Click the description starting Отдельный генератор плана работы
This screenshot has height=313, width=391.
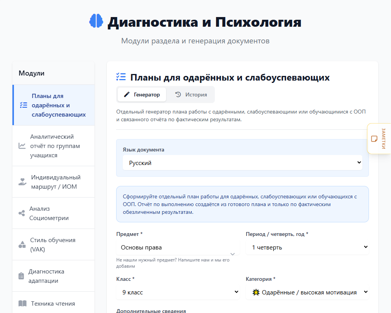pos(241,115)
